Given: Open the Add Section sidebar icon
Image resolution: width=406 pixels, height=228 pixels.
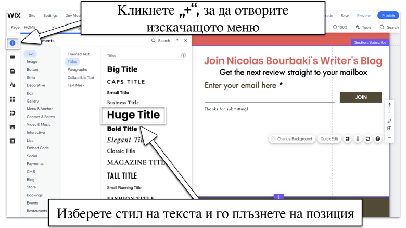Looking at the screenshot, I should click(x=12, y=57).
